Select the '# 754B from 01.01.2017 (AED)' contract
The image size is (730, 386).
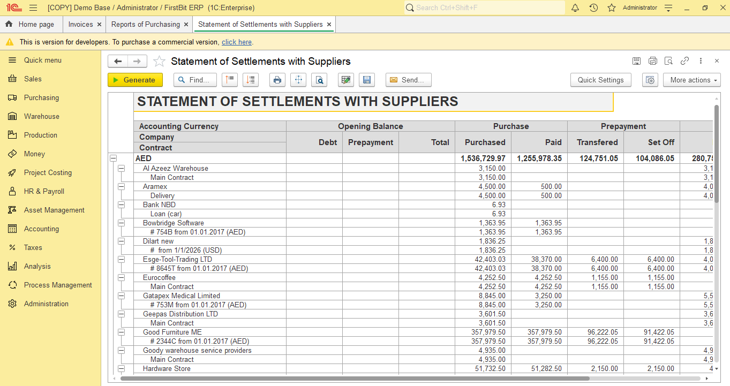click(x=198, y=232)
